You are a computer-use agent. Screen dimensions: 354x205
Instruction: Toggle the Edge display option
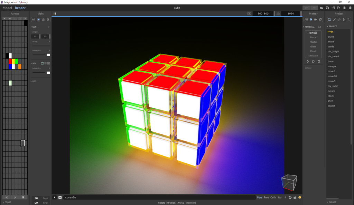point(45,198)
